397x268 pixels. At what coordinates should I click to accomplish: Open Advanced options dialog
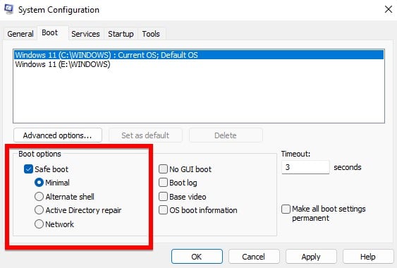pos(58,135)
